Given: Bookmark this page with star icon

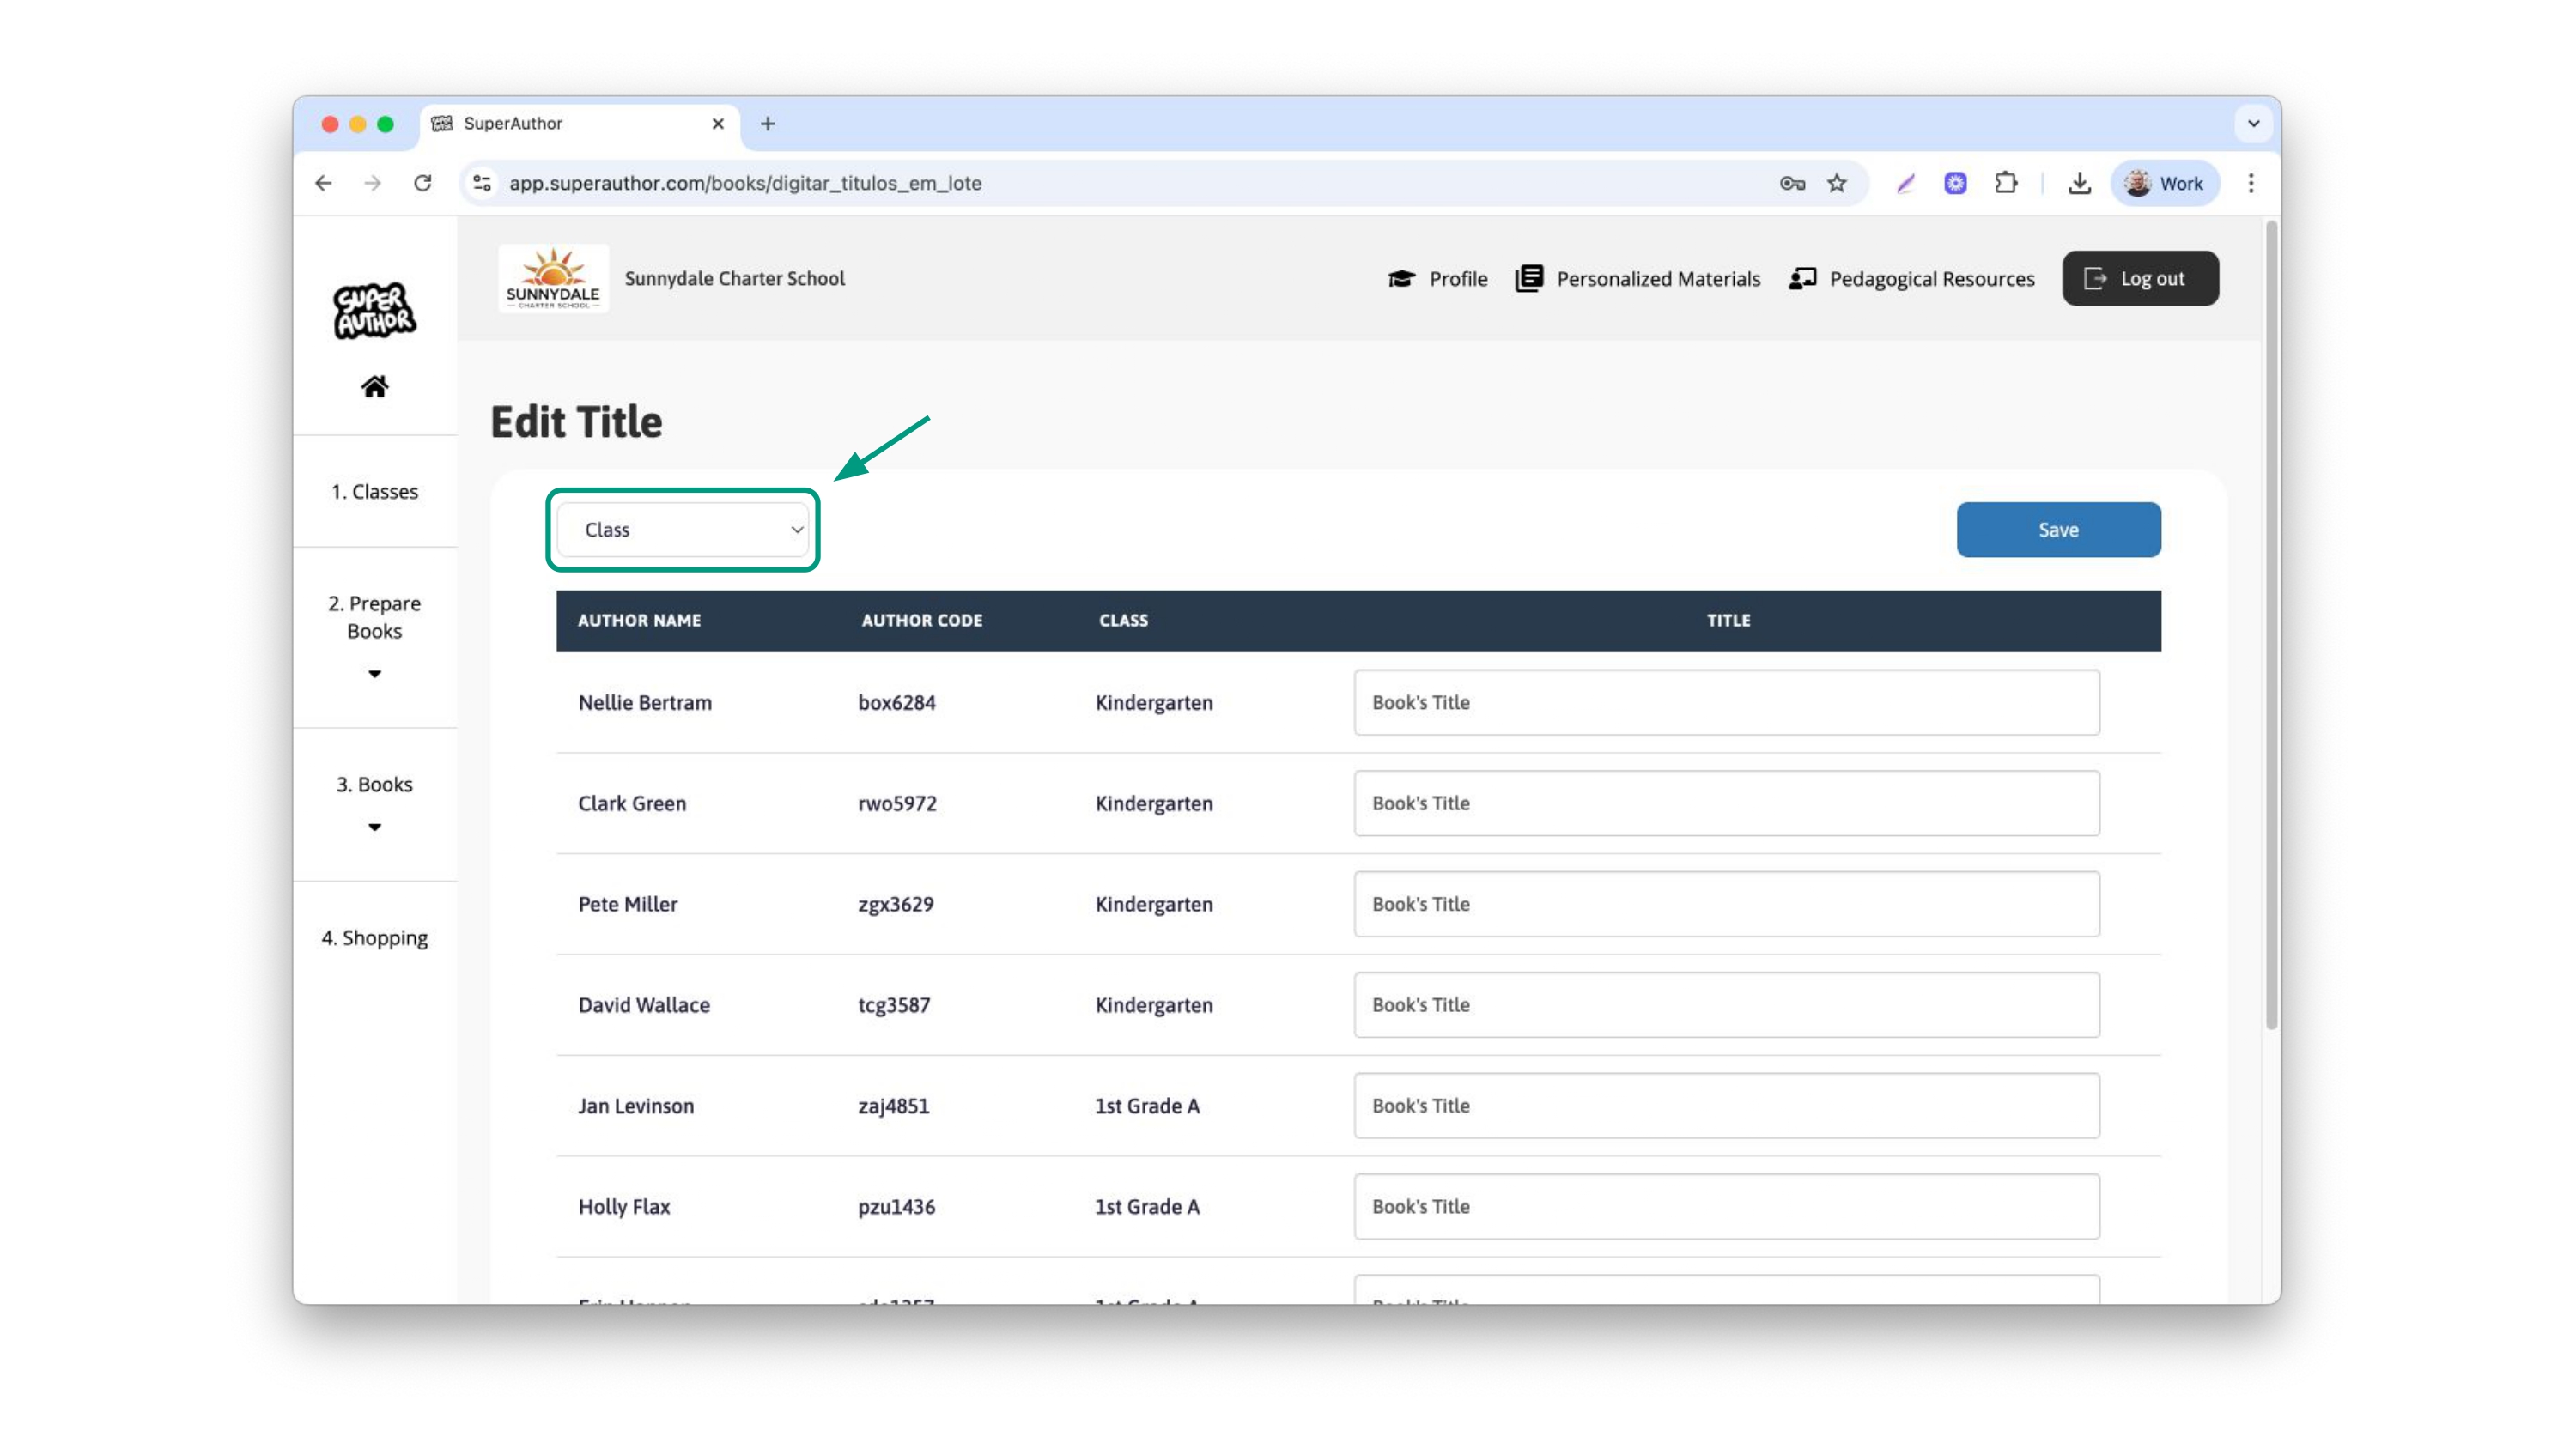Looking at the screenshot, I should pyautogui.click(x=1837, y=183).
